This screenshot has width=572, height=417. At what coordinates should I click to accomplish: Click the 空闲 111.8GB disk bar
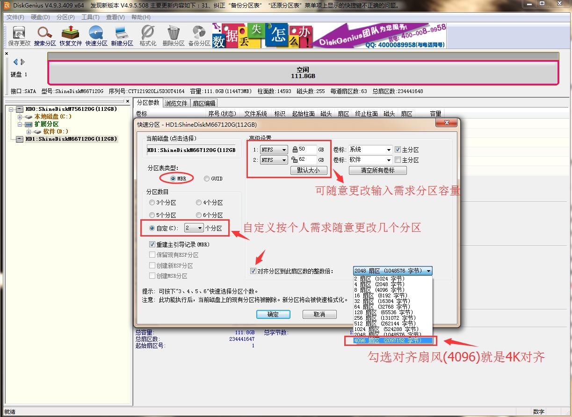(303, 72)
